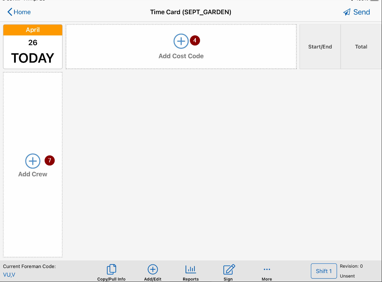Image resolution: width=382 pixels, height=282 pixels.
Task: Tap the Add Crew plus icon
Action: click(33, 161)
